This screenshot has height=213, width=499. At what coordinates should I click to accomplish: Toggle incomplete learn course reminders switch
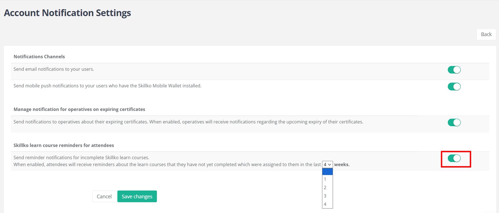[454, 158]
